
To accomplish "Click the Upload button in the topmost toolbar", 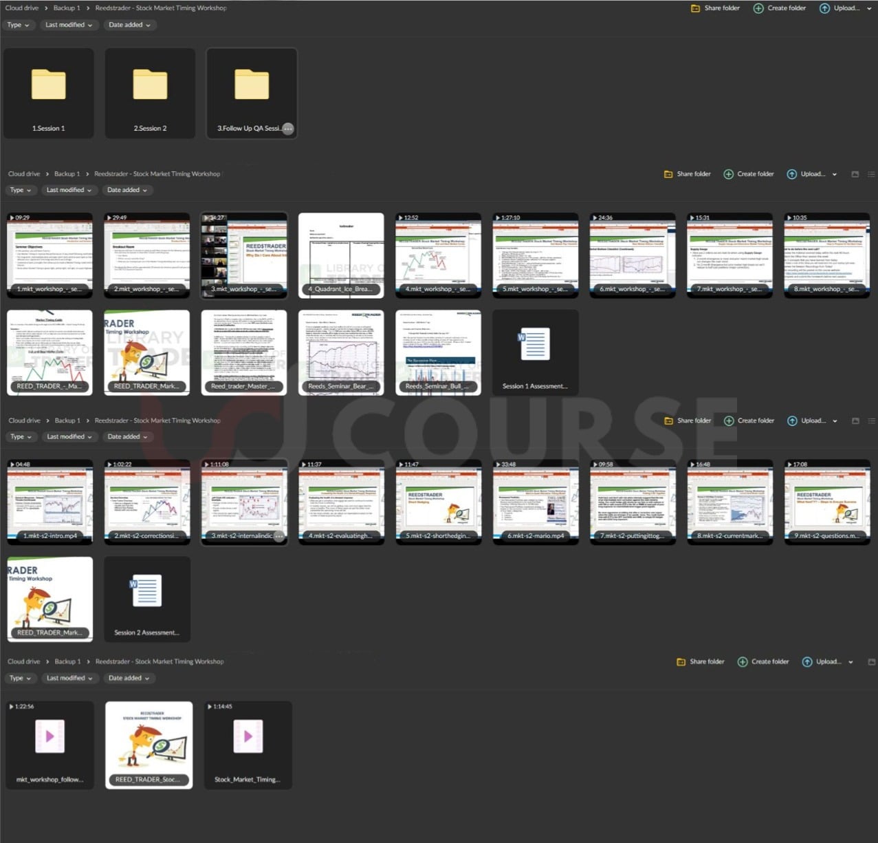I will pyautogui.click(x=839, y=8).
